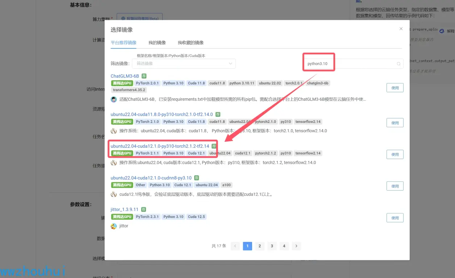The width and height of the screenshot is (455, 278).
Task: Use the jittor_1.3.9.11 image
Action: [x=395, y=218]
